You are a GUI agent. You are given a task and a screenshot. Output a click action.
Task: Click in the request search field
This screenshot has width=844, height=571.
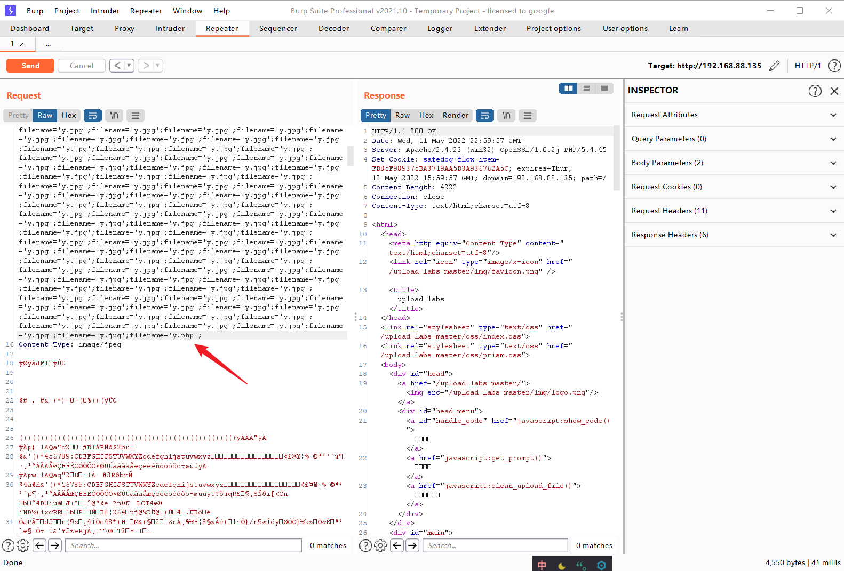pyautogui.click(x=184, y=545)
